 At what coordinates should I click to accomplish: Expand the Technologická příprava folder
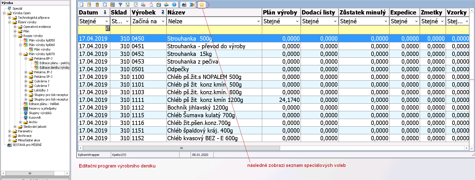pyautogui.click(x=10, y=18)
